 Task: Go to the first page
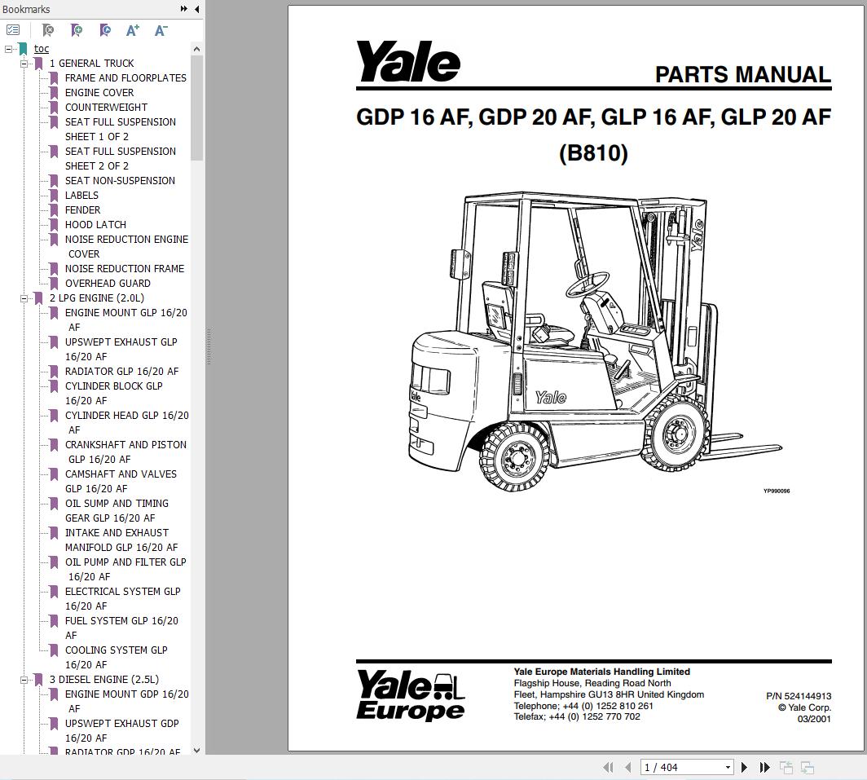608,767
